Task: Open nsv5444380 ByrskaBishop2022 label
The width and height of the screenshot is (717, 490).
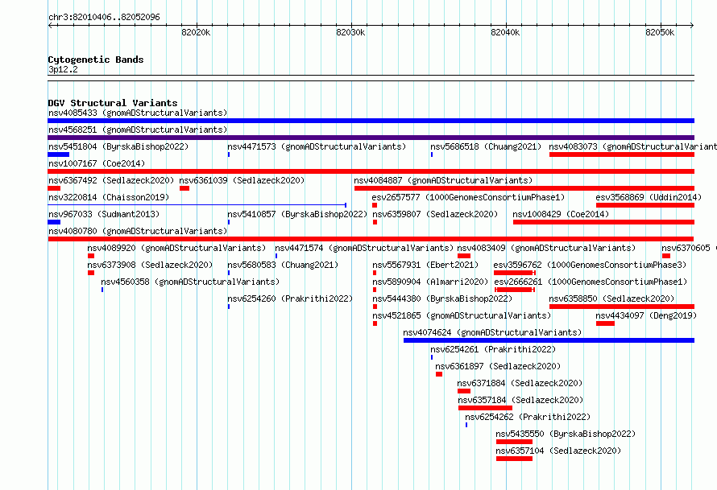Action: [442, 299]
